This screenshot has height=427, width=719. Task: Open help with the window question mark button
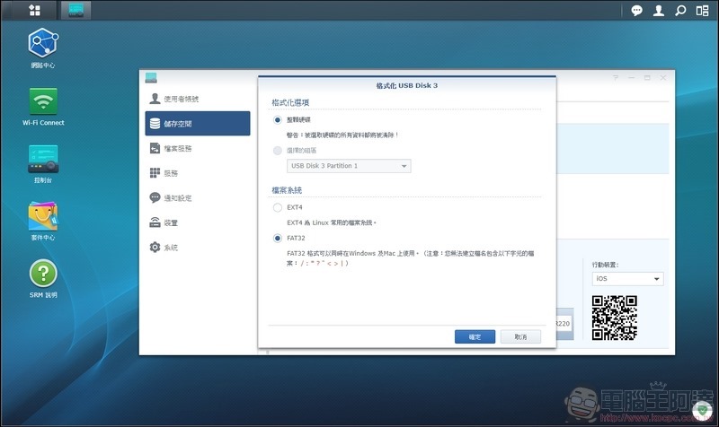(616, 78)
